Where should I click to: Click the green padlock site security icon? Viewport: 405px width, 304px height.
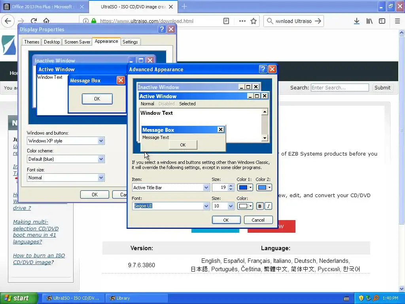pos(94,21)
